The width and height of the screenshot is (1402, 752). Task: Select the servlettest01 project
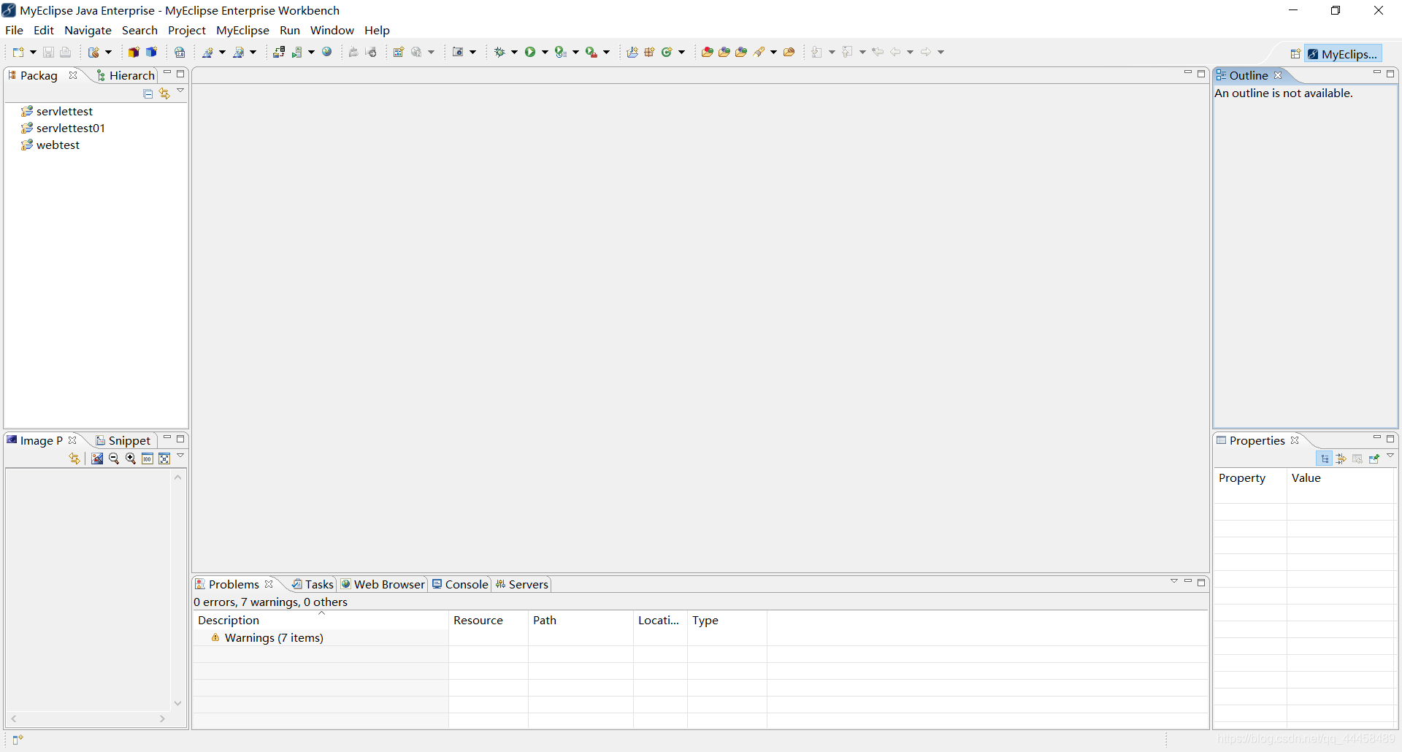pyautogui.click(x=64, y=128)
